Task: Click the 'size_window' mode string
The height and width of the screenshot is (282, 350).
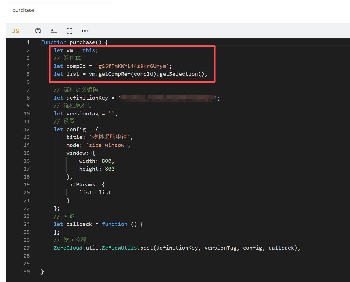Action: 107,145
